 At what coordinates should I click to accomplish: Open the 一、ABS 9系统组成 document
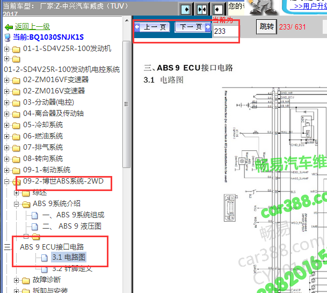coord(73,215)
